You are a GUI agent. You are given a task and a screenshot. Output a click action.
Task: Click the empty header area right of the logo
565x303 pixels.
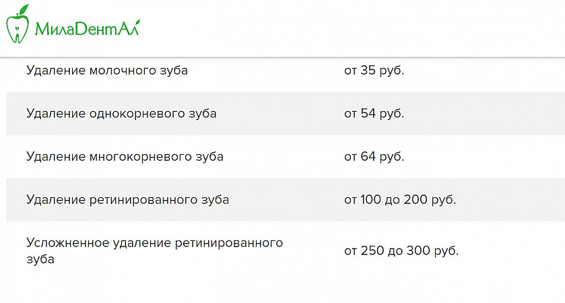(x=350, y=28)
